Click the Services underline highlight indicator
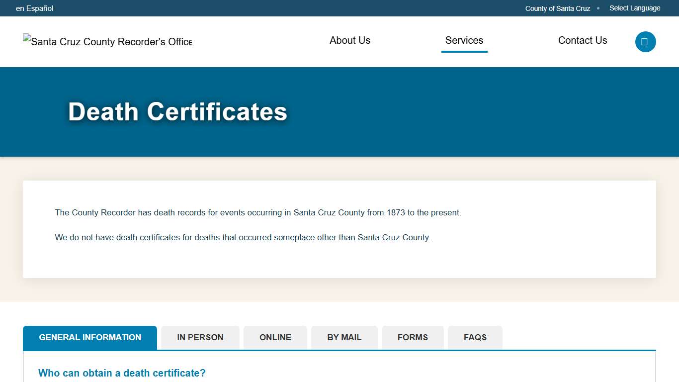 tap(464, 51)
